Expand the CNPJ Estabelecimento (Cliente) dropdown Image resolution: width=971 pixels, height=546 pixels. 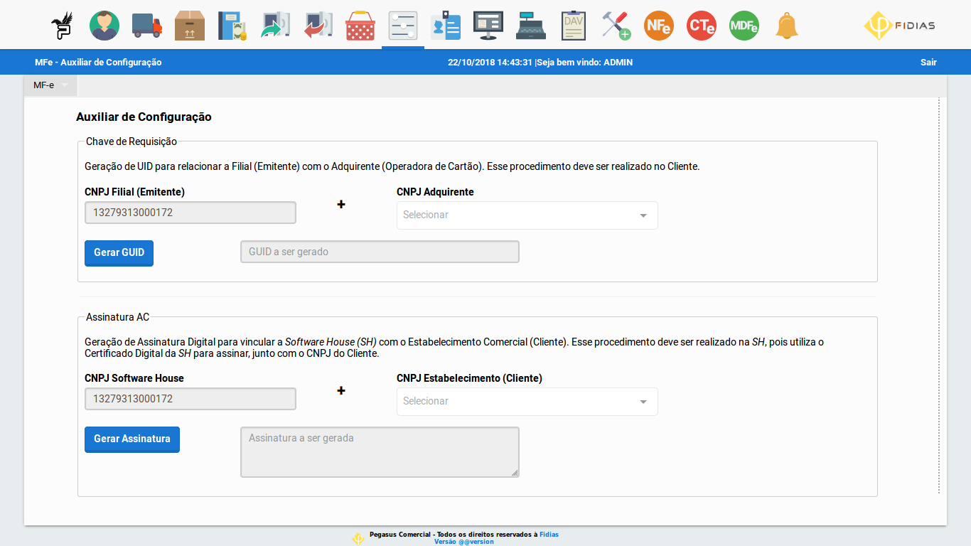[527, 402]
